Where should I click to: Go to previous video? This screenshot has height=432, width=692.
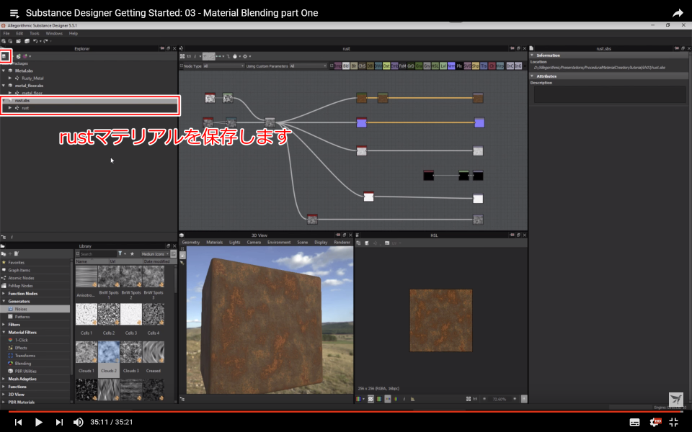[18, 423]
